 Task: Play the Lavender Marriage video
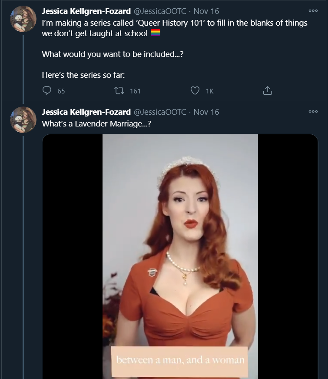[x=180, y=256]
